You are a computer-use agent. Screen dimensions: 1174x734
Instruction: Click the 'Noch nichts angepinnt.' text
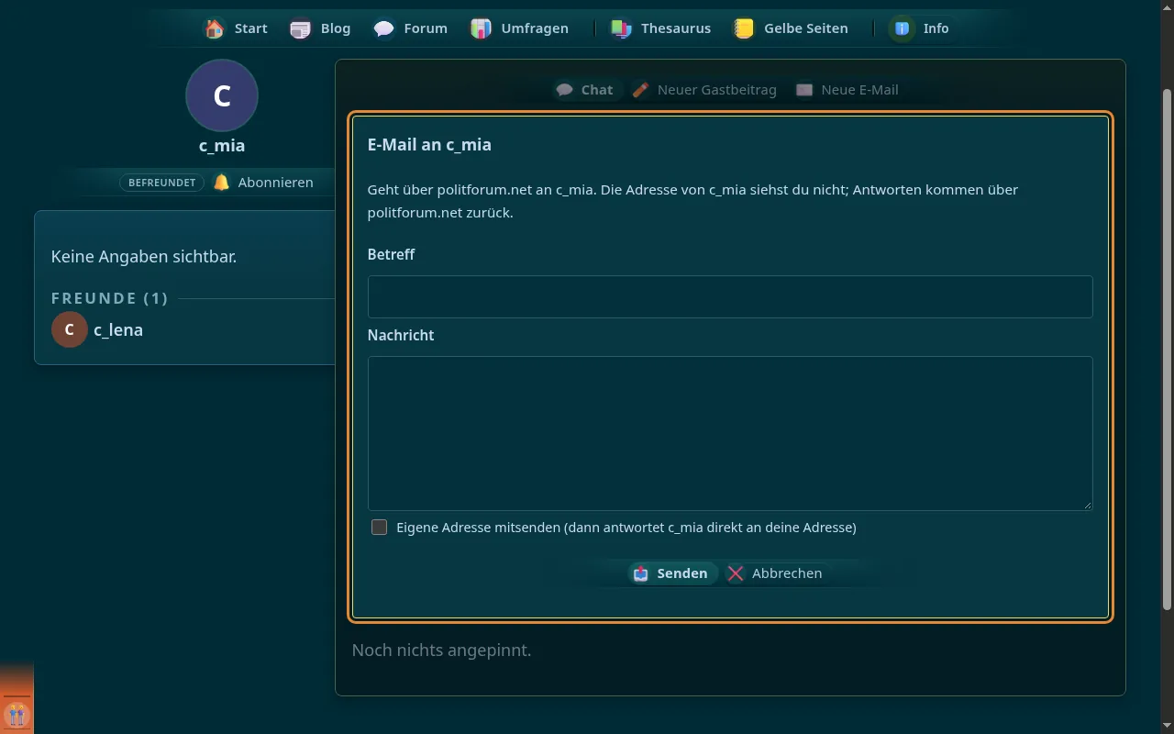click(441, 650)
